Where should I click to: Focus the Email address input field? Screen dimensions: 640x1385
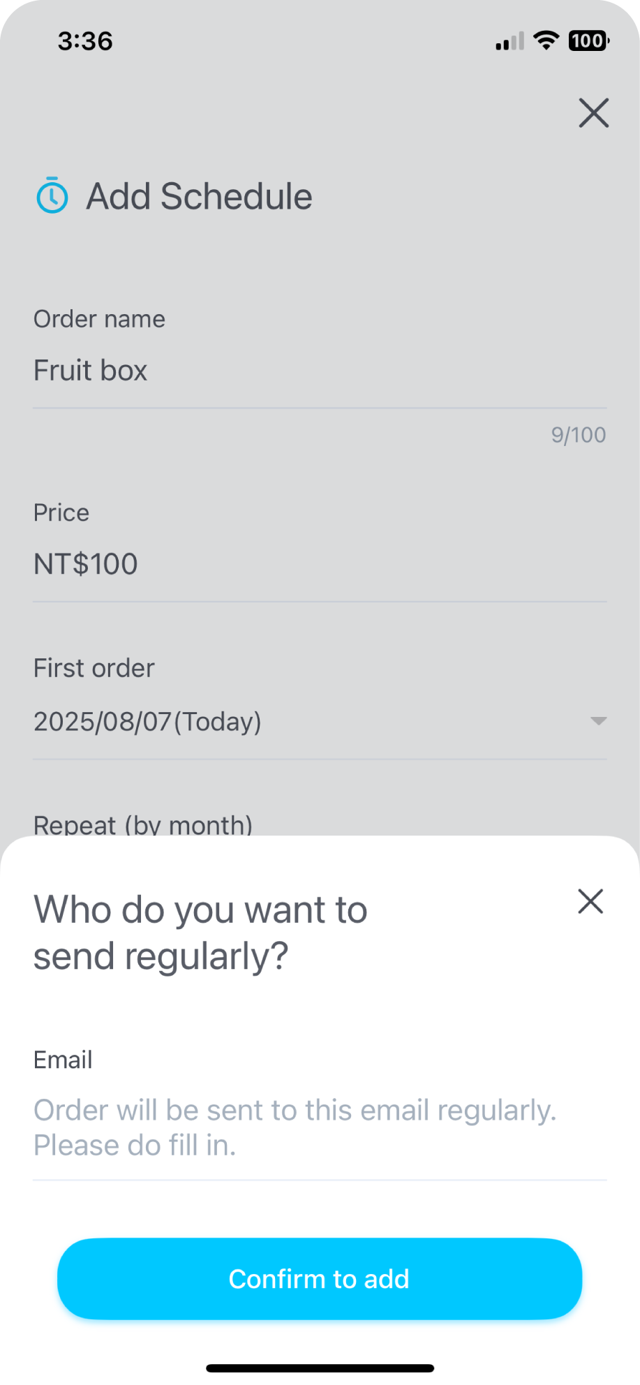pos(319,1127)
